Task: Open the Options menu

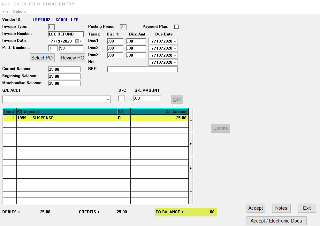Action: (x=19, y=11)
